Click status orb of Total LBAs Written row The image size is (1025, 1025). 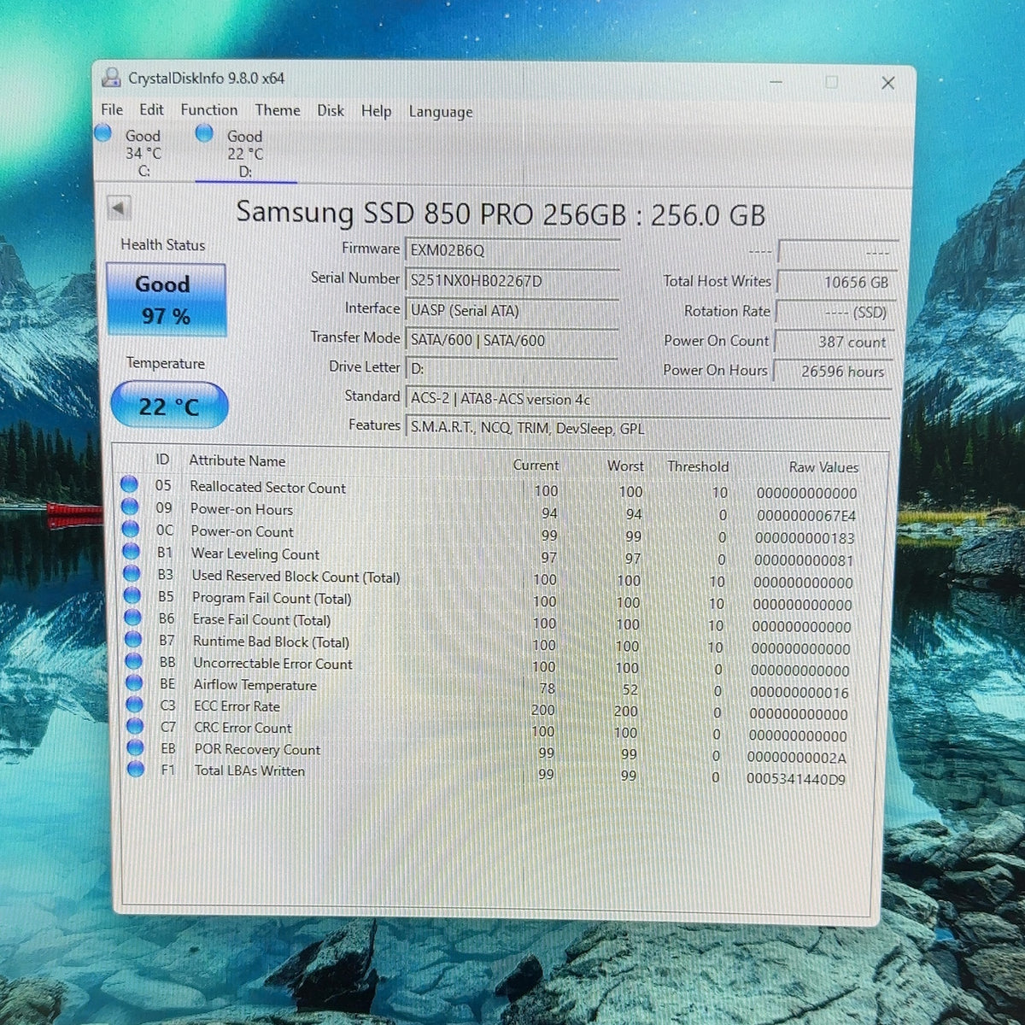pos(136,769)
